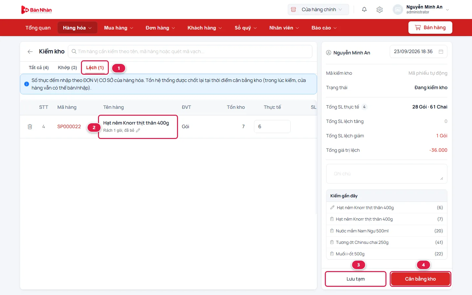Select the Lệch (1) tab

click(x=95, y=68)
